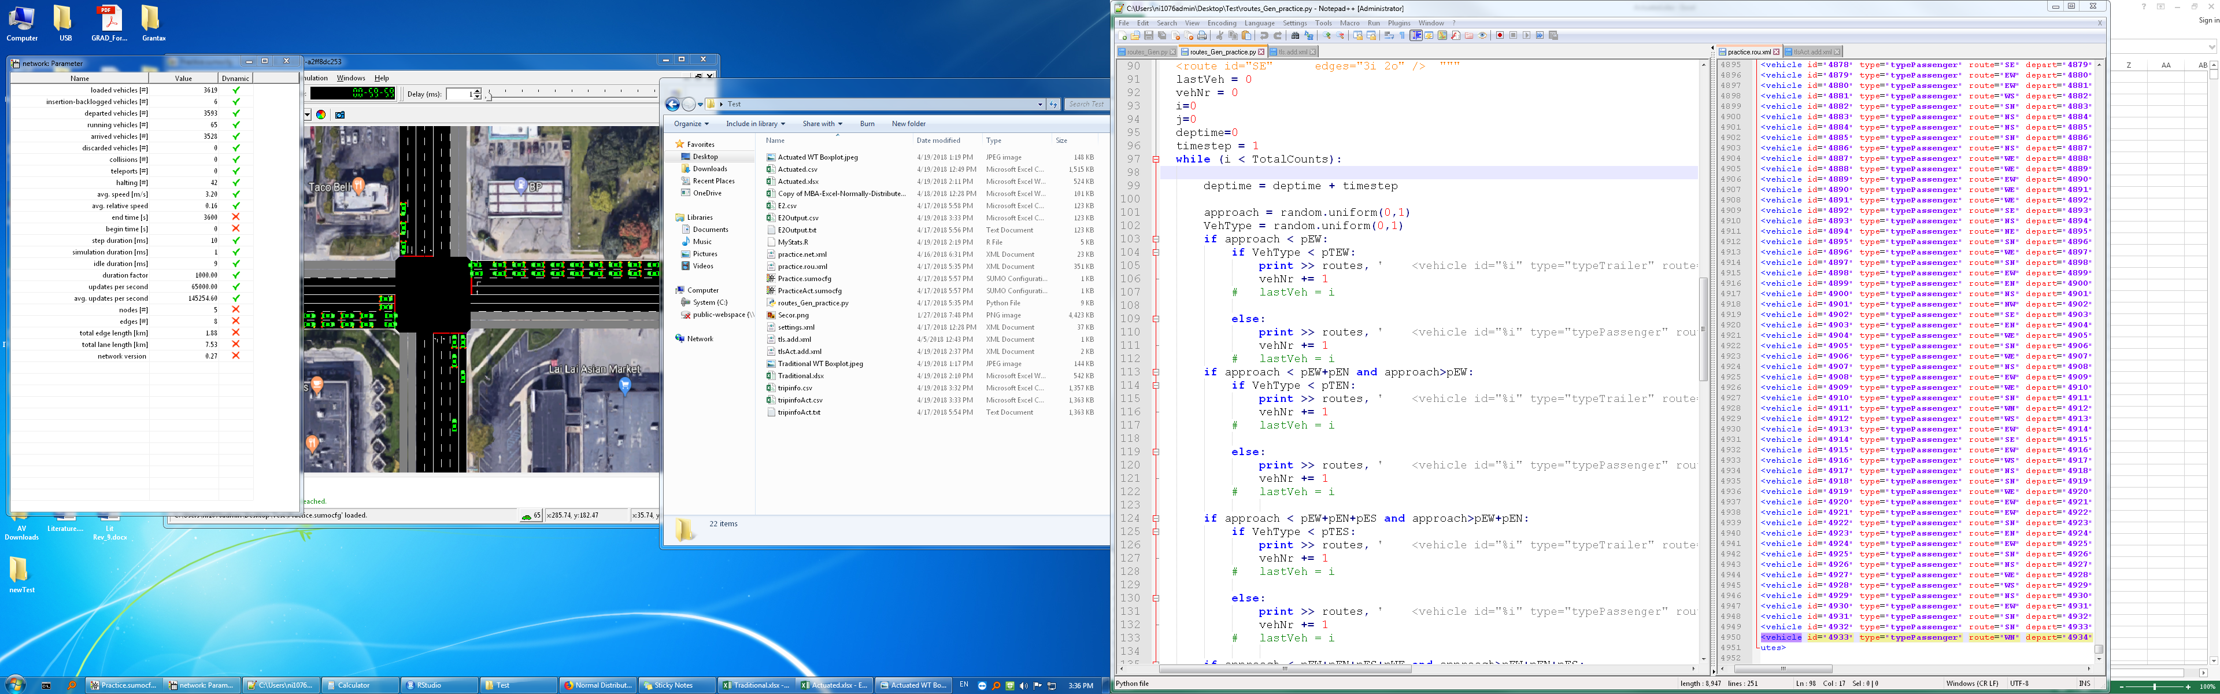Toggle Show All Characters paragraph icon

pos(1402,35)
